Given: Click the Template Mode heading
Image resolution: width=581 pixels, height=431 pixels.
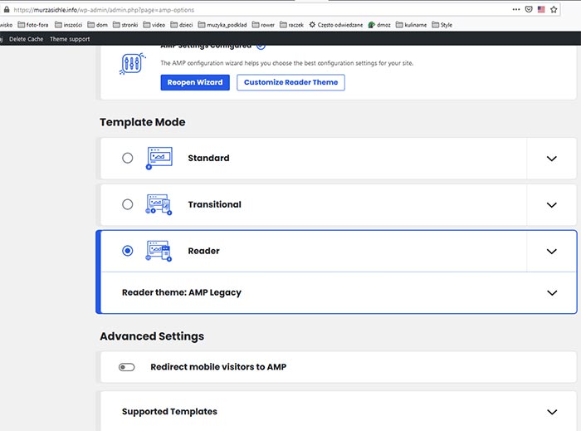Looking at the screenshot, I should 143,122.
